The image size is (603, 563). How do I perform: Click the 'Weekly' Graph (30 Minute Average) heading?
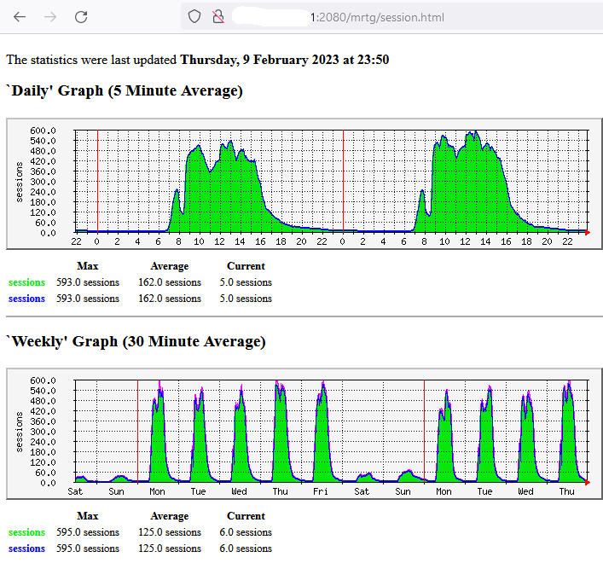coord(136,342)
